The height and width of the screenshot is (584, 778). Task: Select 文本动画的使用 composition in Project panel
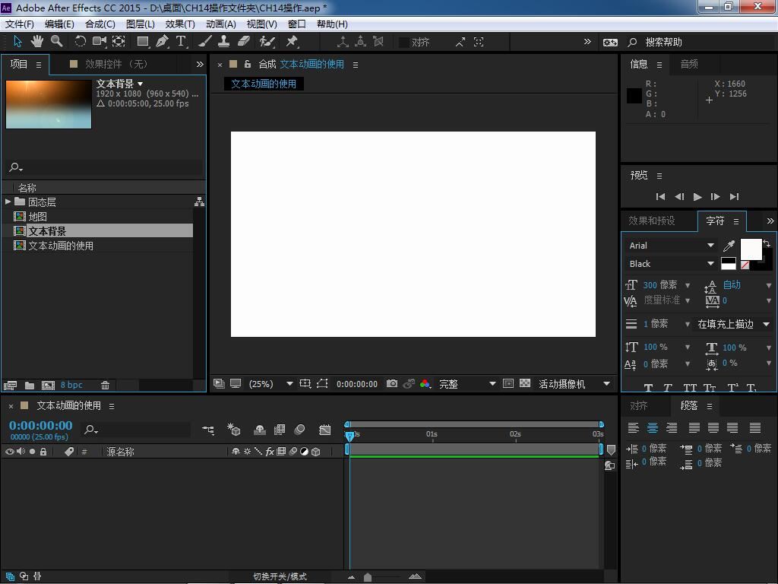[x=61, y=246]
